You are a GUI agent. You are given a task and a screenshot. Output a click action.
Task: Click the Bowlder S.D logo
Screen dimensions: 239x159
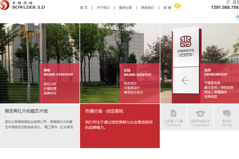pyautogui.click(x=22, y=5)
